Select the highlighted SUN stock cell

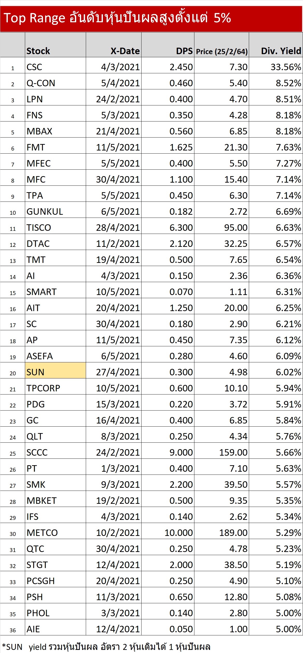[x=55, y=370]
